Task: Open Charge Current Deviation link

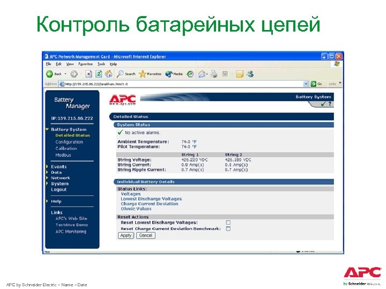Action: pos(149,204)
